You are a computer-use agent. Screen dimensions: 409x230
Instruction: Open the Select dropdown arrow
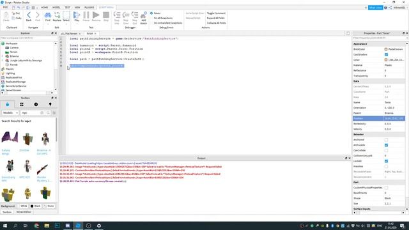tap(66, 24)
